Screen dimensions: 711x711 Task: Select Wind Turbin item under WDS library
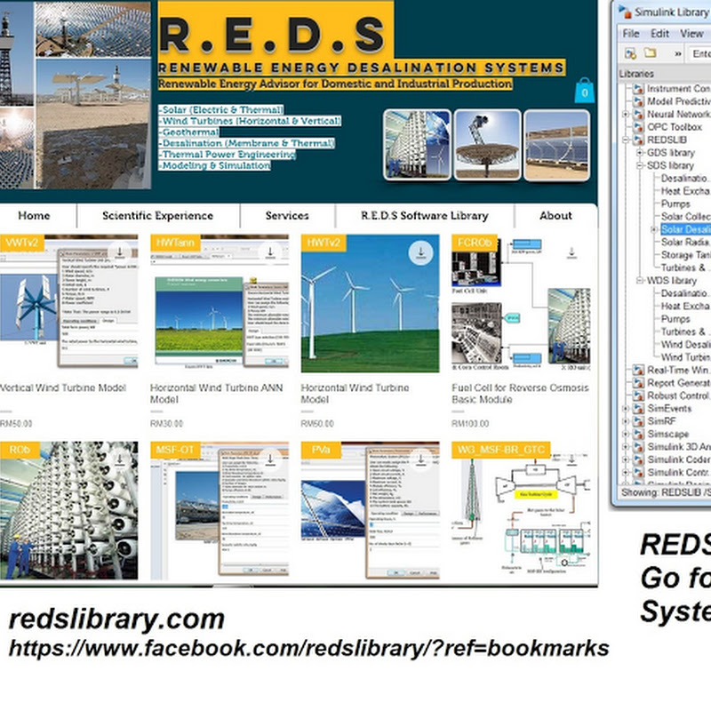point(685,357)
